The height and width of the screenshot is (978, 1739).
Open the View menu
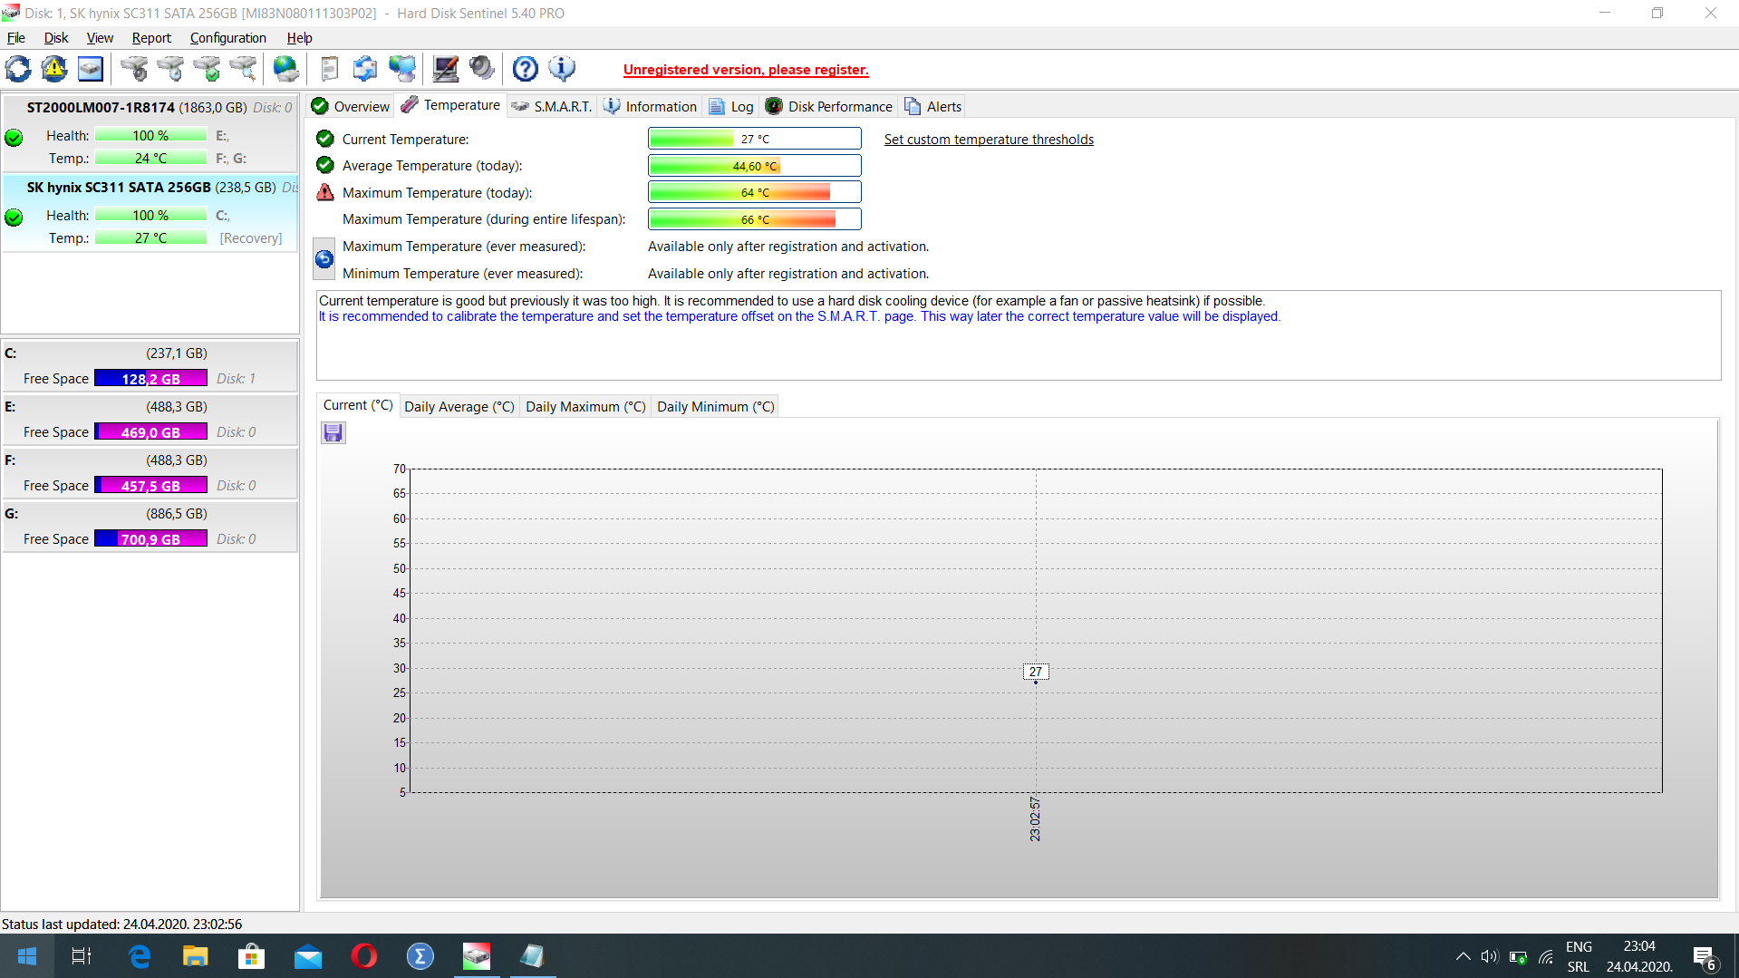[100, 38]
